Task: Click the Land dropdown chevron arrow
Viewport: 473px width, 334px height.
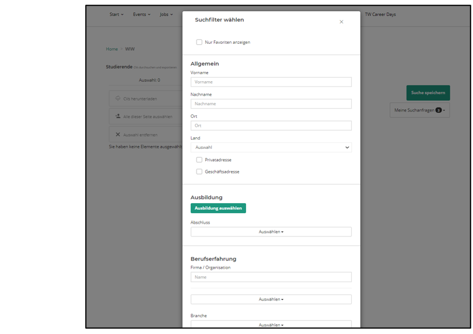Action: [x=347, y=147]
